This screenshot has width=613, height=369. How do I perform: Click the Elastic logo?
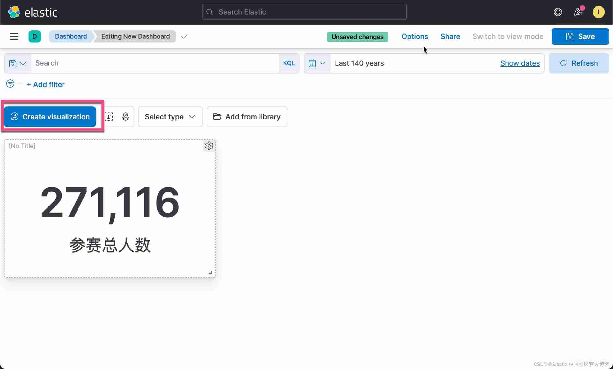(x=33, y=12)
